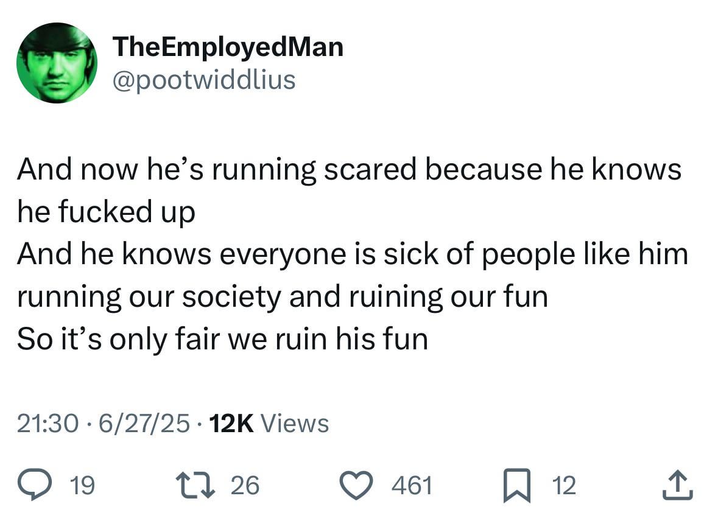Open TheEmployedMan display name
The width and height of the screenshot is (718, 521).
pos(228,47)
